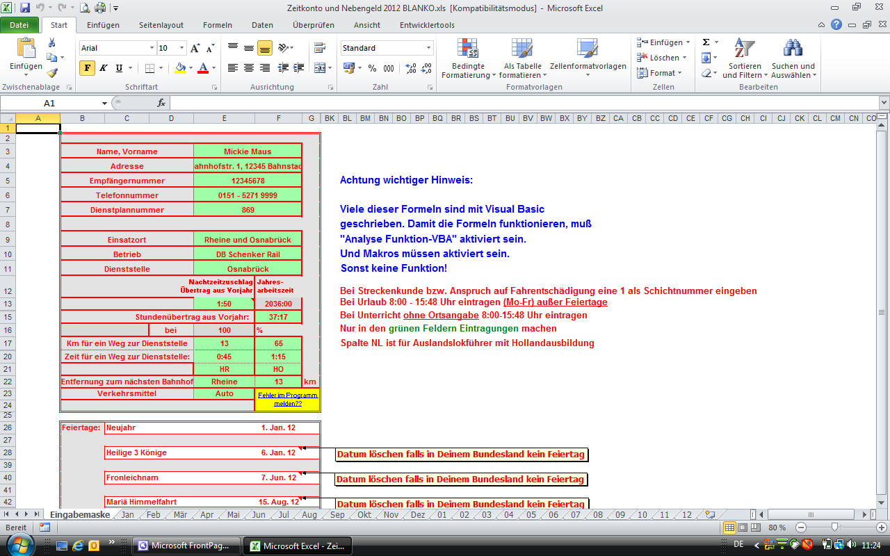
Task: Expand the number format Standard dropdown
Action: click(x=428, y=48)
